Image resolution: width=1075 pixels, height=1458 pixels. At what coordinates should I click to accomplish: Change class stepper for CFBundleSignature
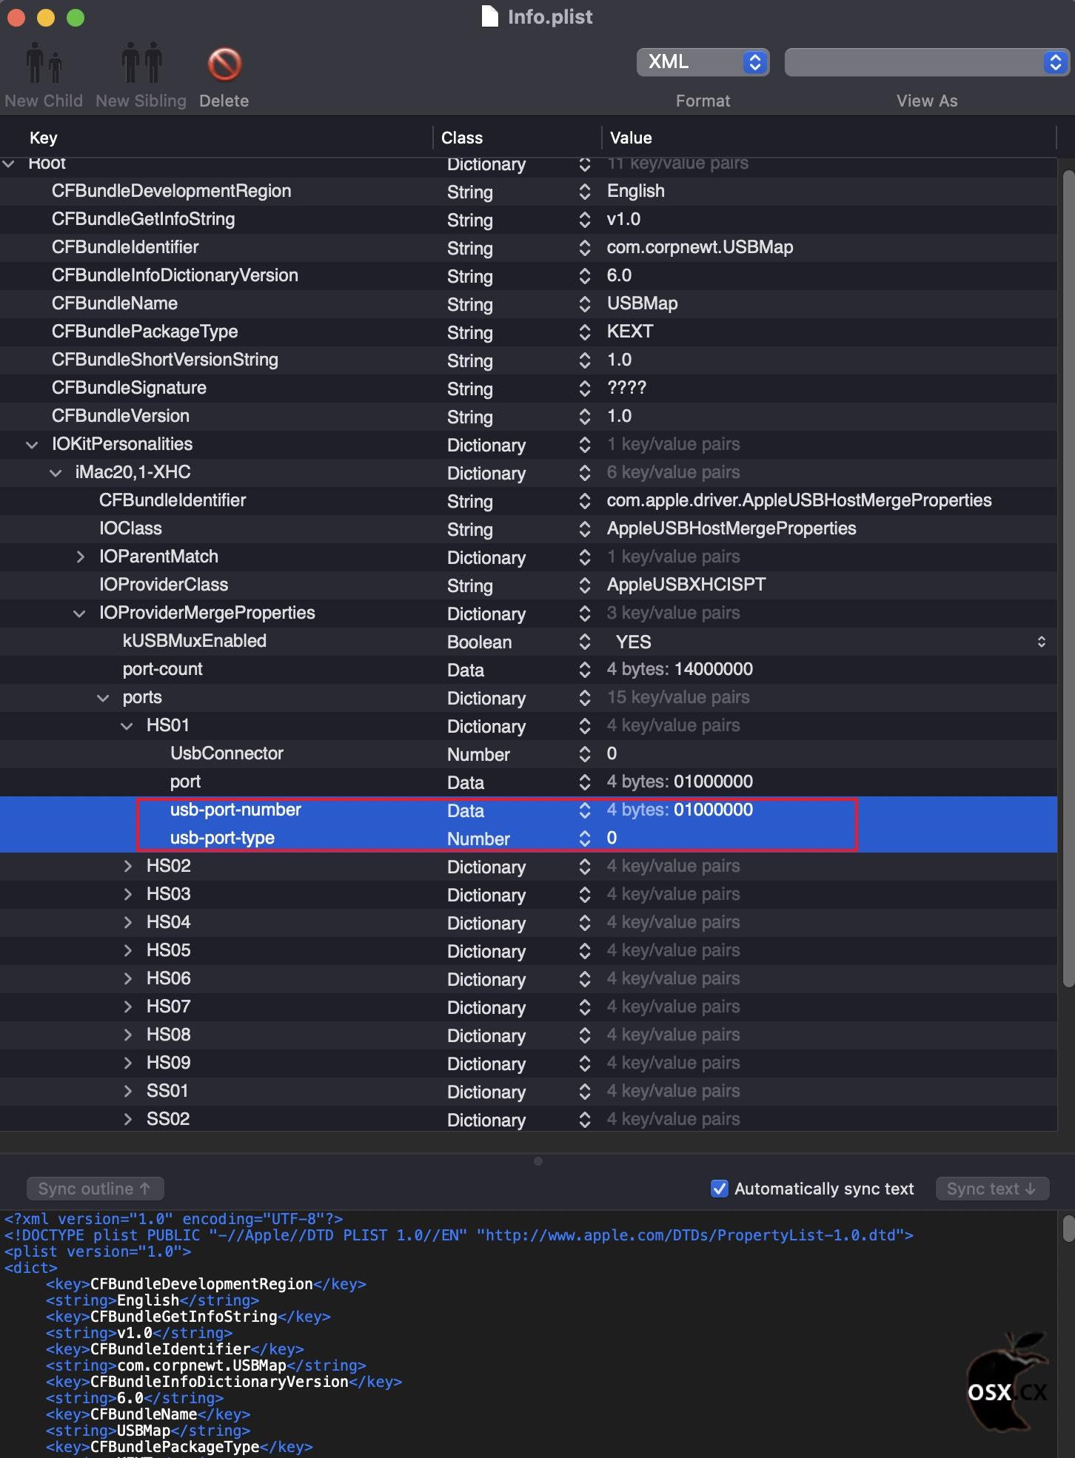pos(585,389)
